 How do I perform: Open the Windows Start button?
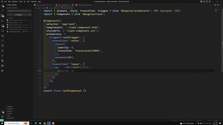[x=2, y=123]
